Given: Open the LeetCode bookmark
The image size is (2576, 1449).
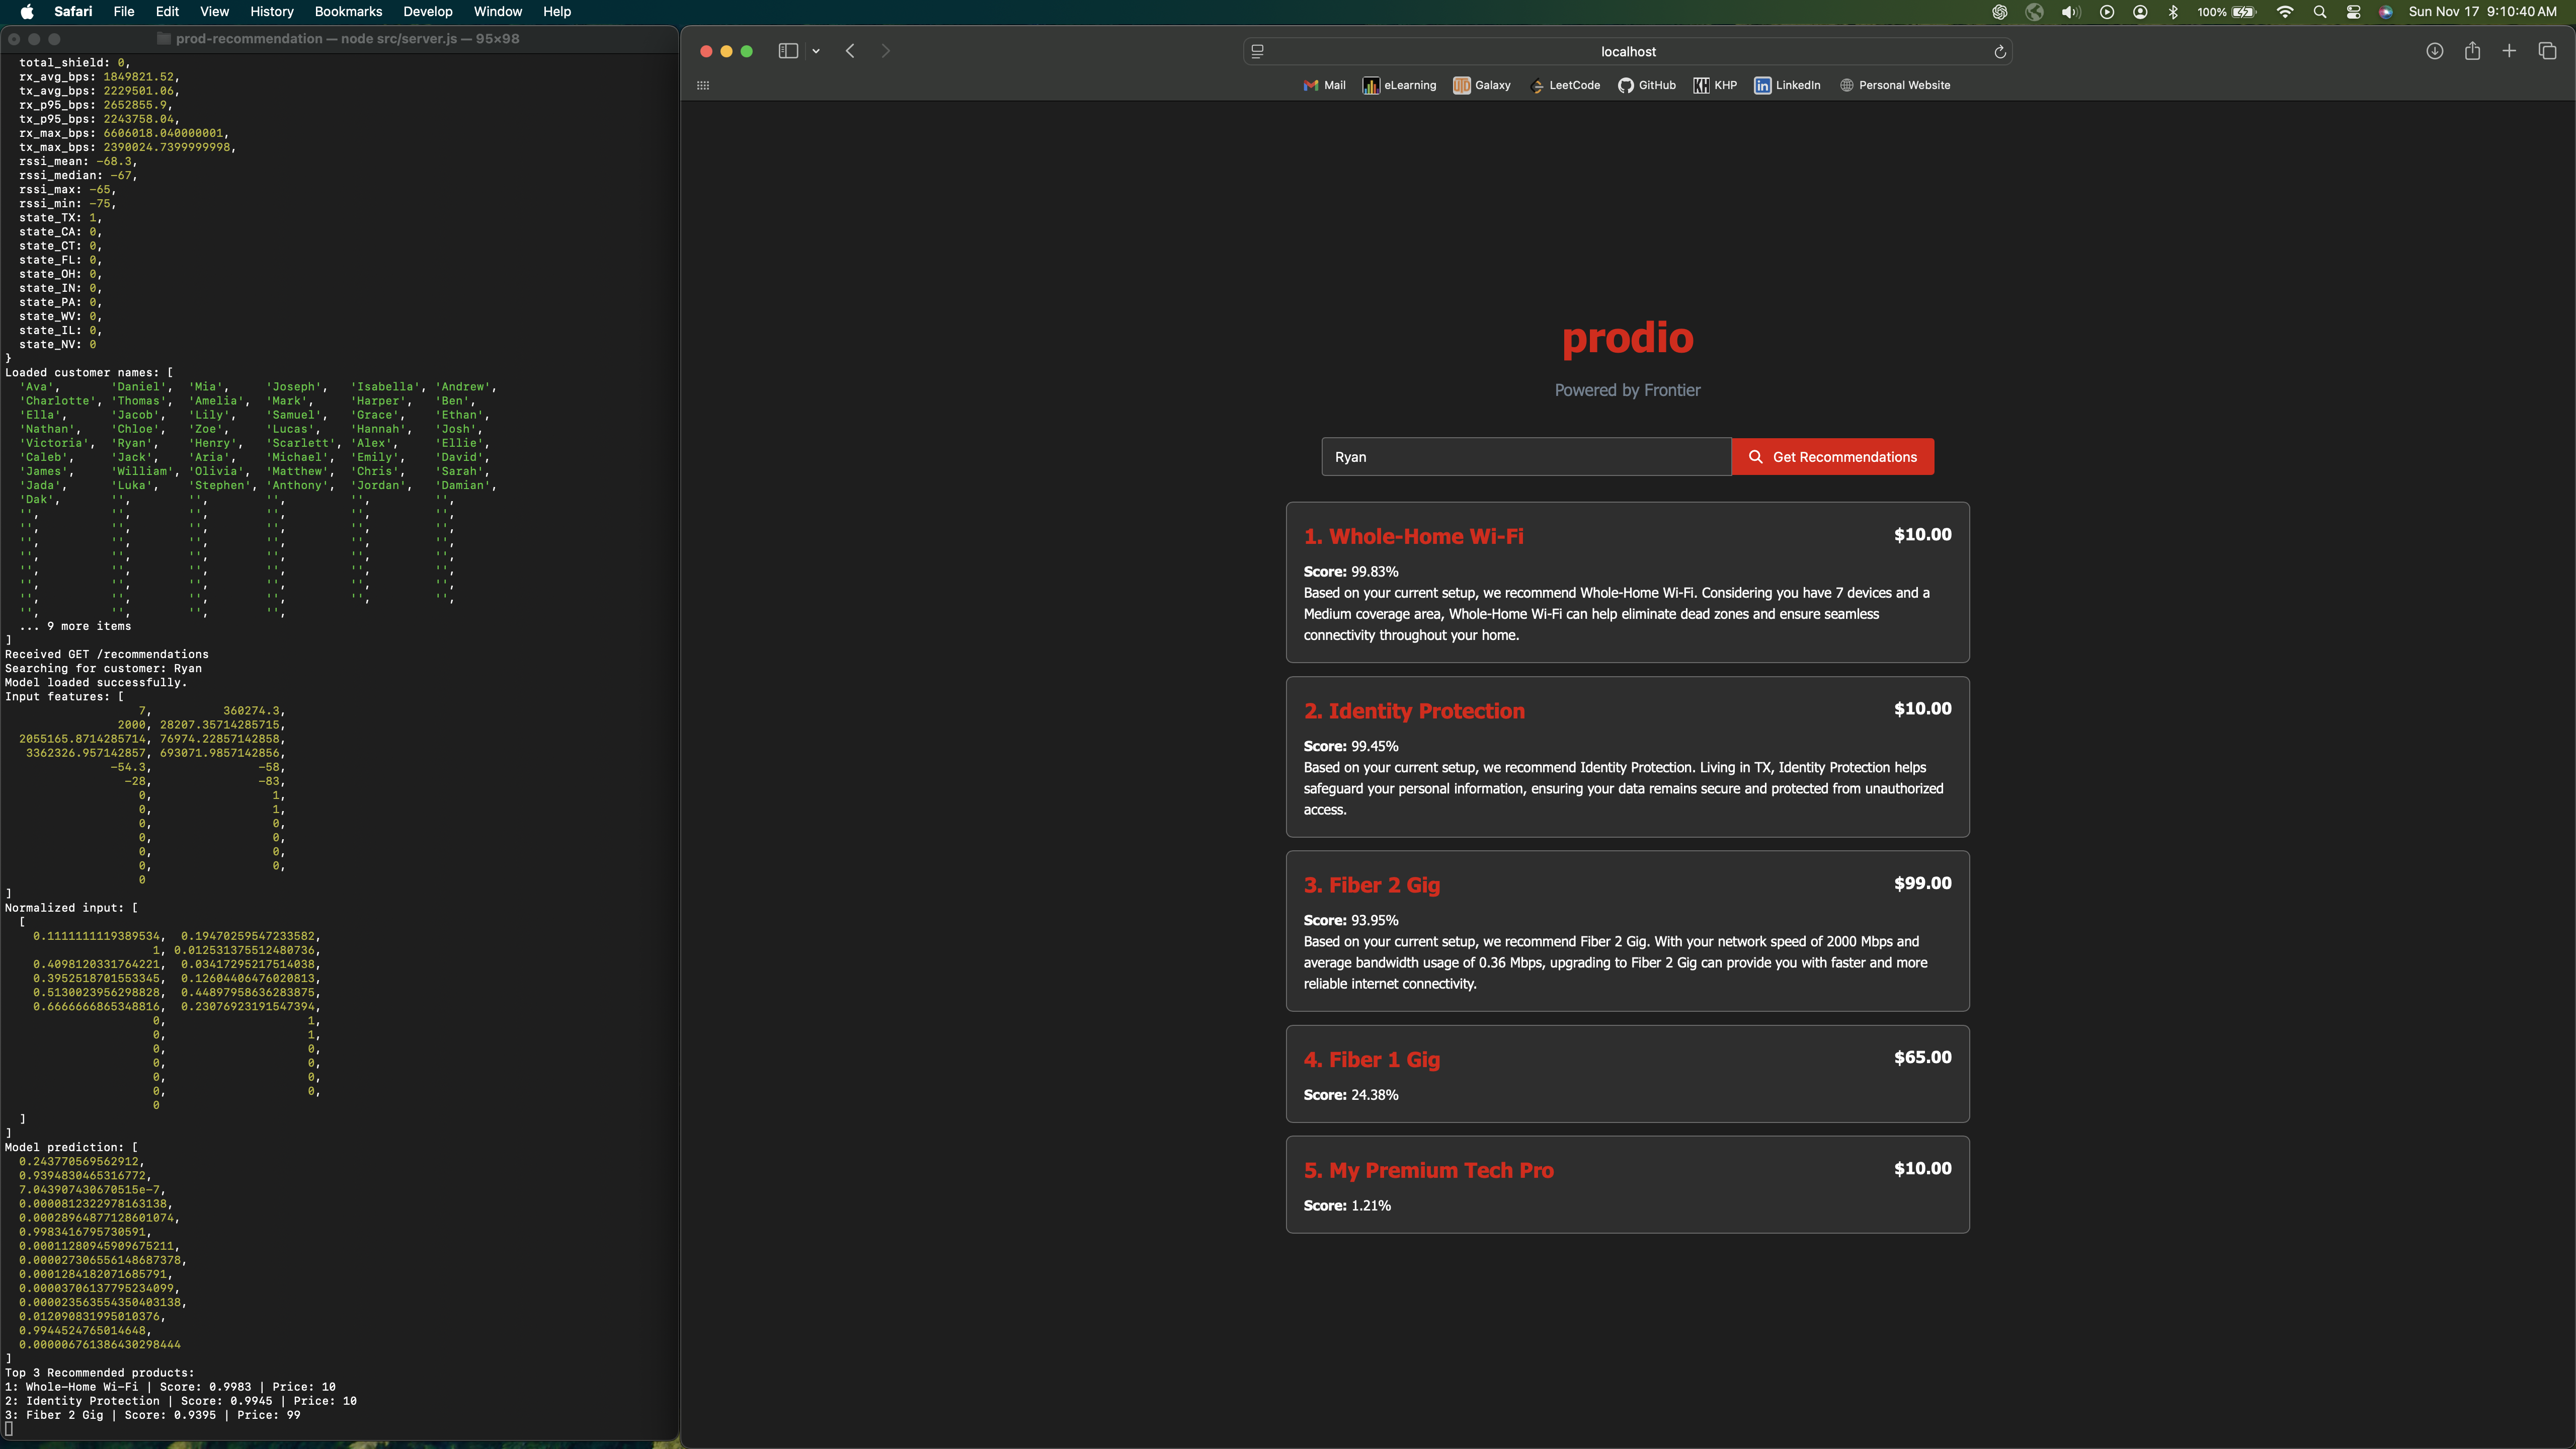Looking at the screenshot, I should click(1565, 85).
